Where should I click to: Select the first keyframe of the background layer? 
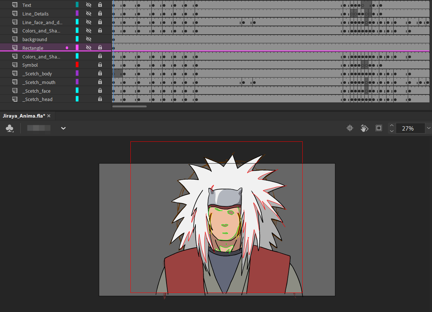click(113, 39)
